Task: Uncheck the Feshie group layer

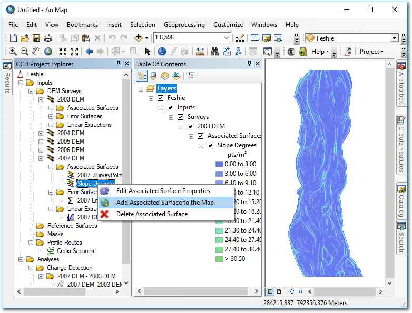Action: pyautogui.click(x=161, y=98)
